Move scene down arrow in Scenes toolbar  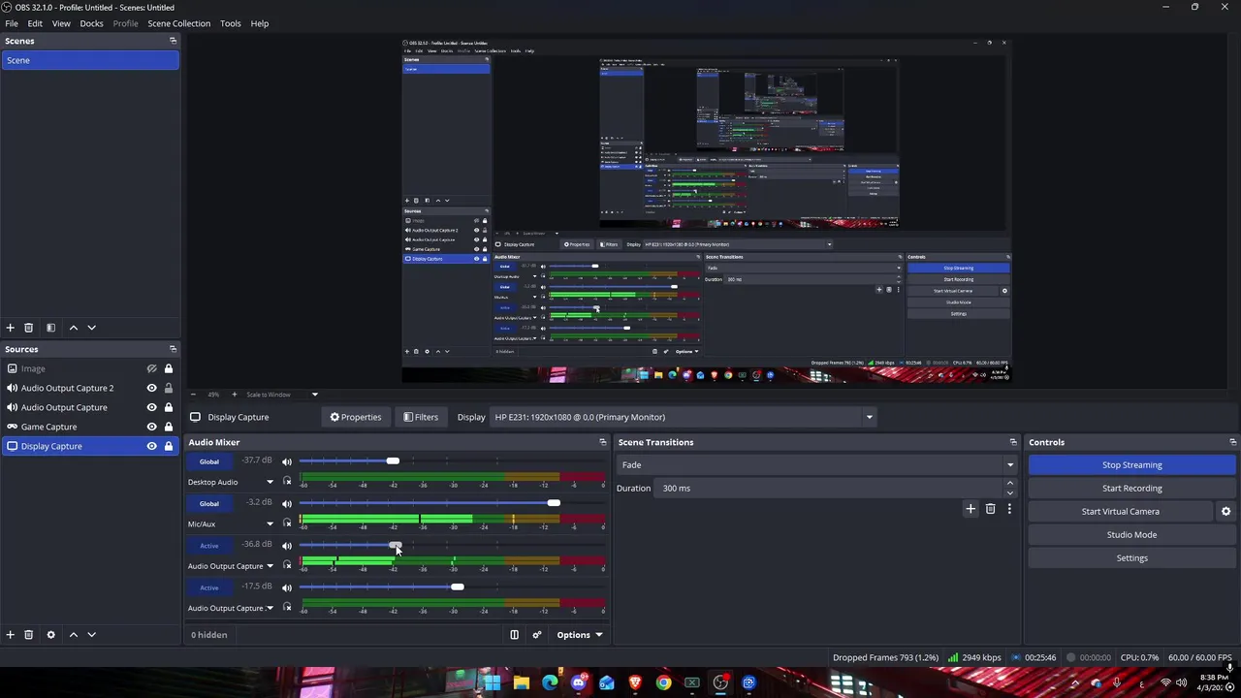pyautogui.click(x=91, y=328)
